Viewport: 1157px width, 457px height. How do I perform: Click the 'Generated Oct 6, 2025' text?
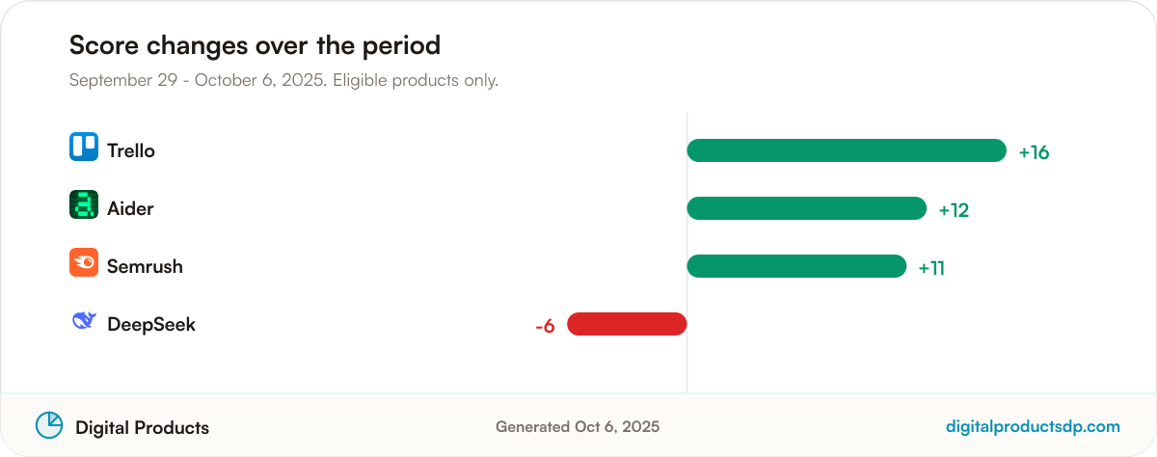(578, 426)
